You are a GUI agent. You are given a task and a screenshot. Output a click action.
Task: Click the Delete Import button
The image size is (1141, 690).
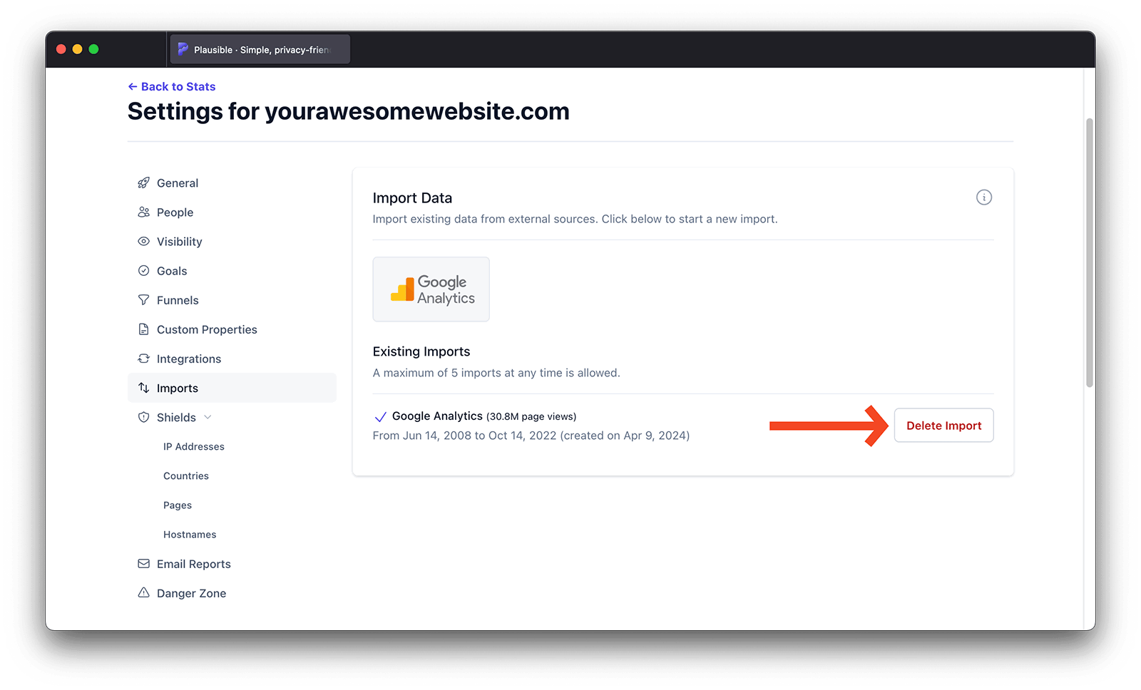click(x=943, y=425)
